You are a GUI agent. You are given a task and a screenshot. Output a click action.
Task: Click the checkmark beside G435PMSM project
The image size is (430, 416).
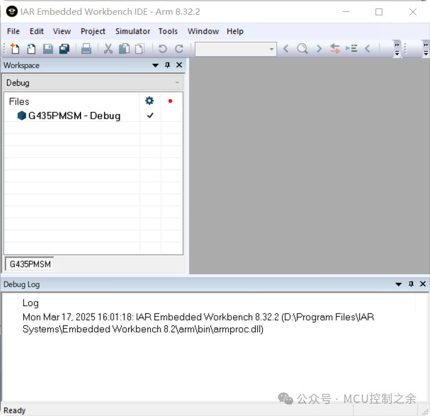coord(150,116)
